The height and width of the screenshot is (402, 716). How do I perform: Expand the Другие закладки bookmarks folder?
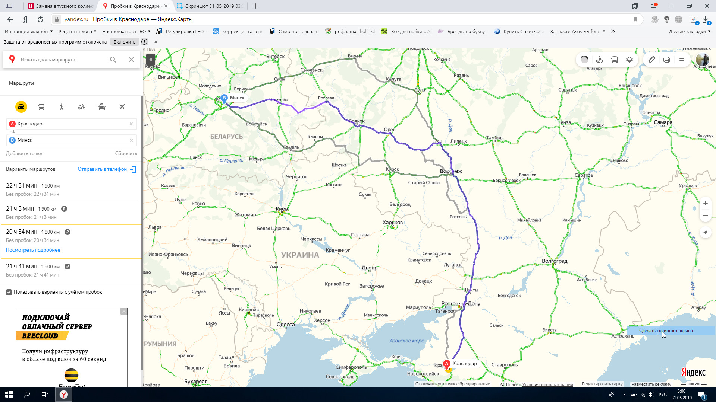click(x=690, y=31)
